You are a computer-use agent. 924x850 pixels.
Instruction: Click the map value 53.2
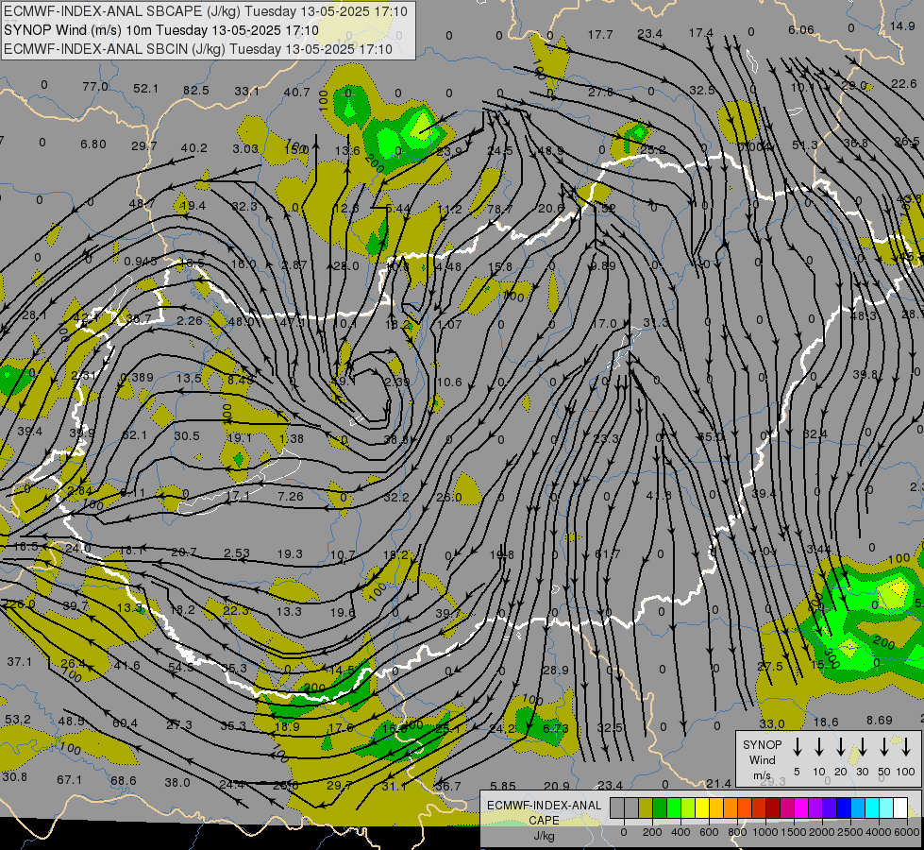point(18,720)
